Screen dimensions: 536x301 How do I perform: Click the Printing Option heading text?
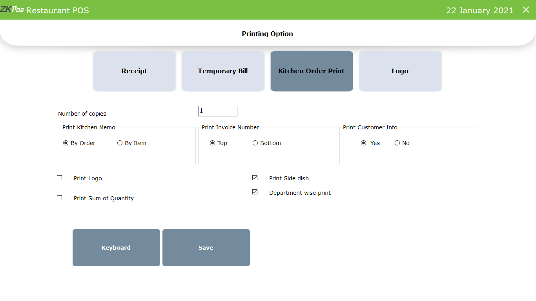pos(267,34)
